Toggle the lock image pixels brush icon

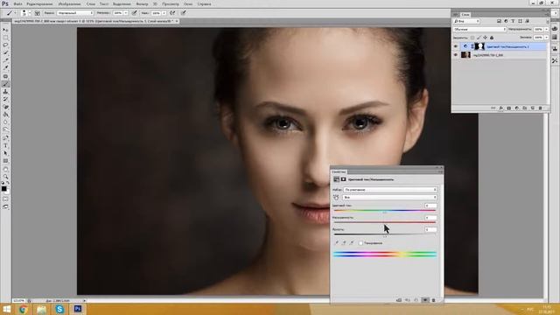(479, 38)
